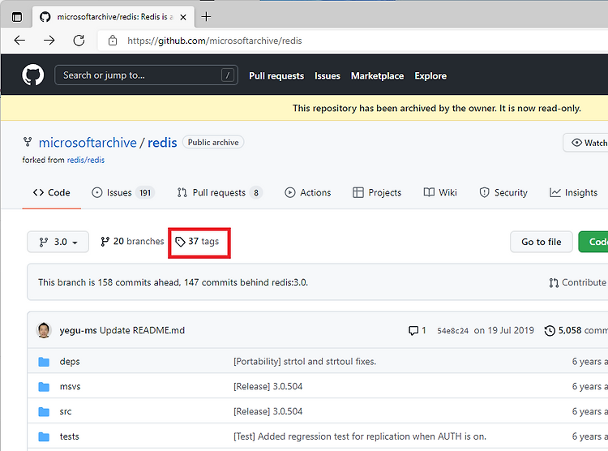Open the yegu-ms author link
This screenshot has width=608, height=451.
coord(78,330)
